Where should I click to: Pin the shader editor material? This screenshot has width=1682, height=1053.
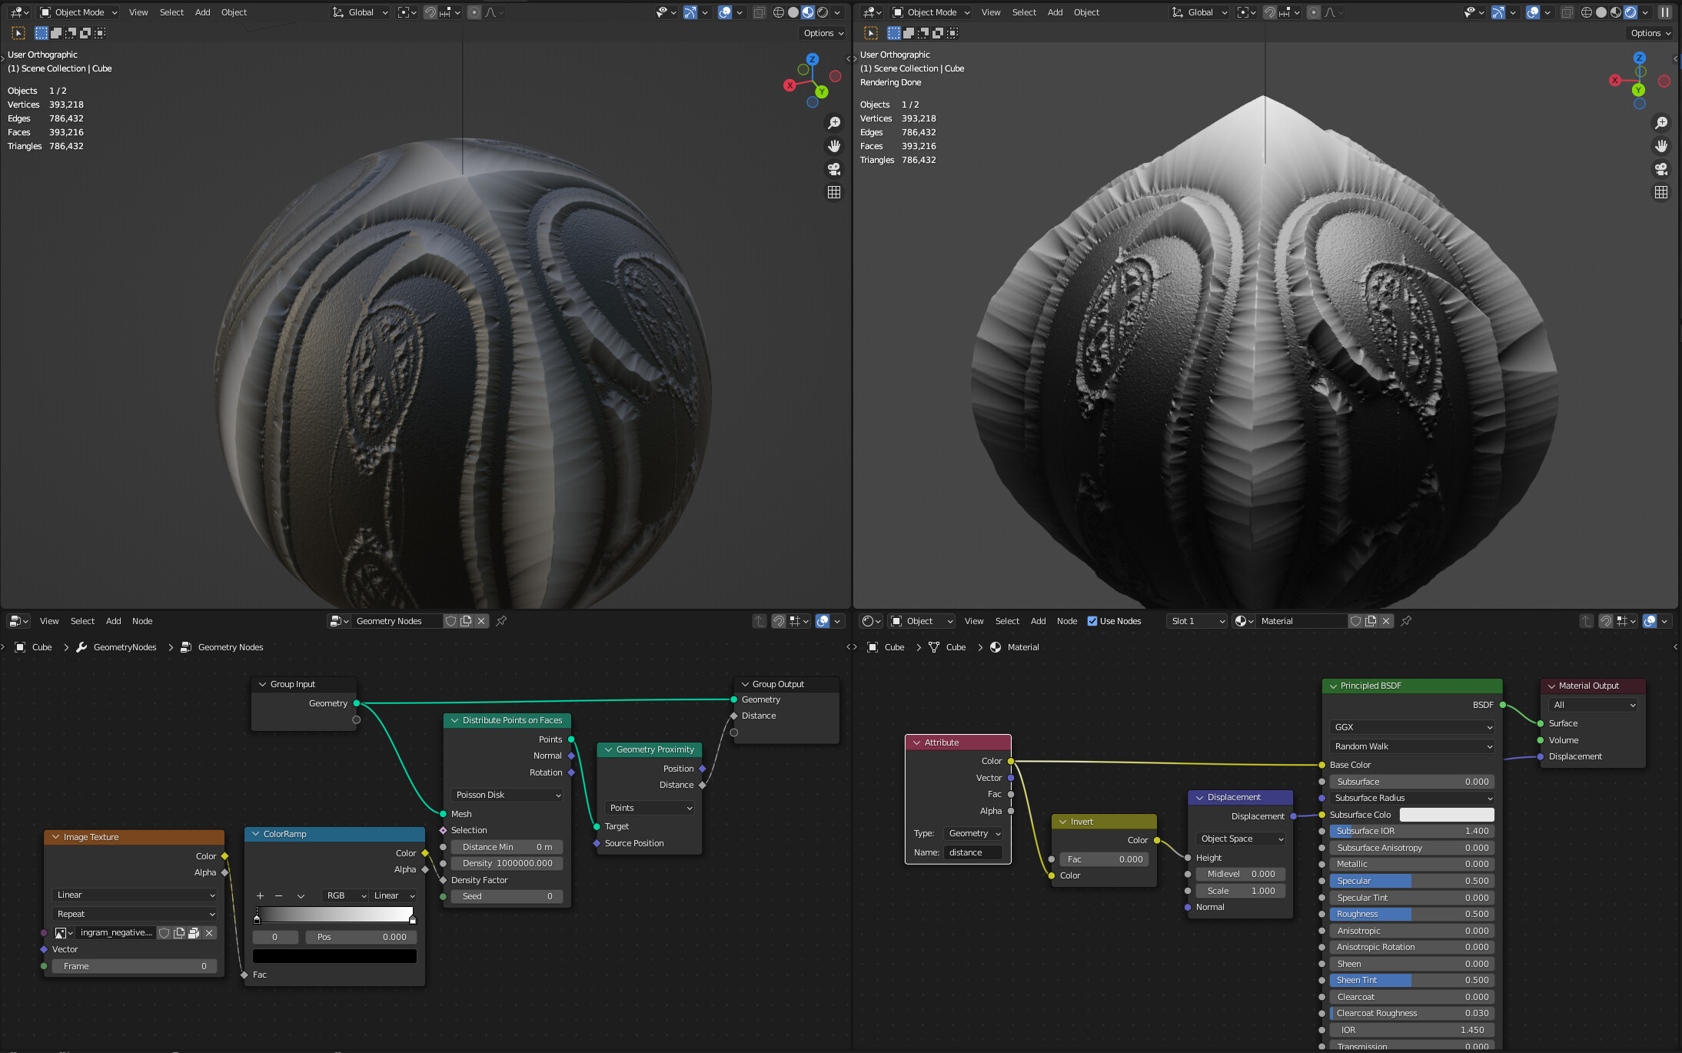pos(1406,621)
